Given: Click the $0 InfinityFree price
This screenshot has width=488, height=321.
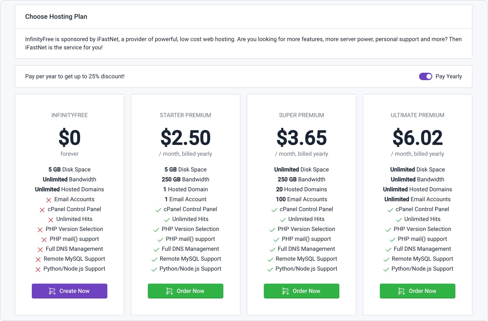Looking at the screenshot, I should click(x=69, y=138).
